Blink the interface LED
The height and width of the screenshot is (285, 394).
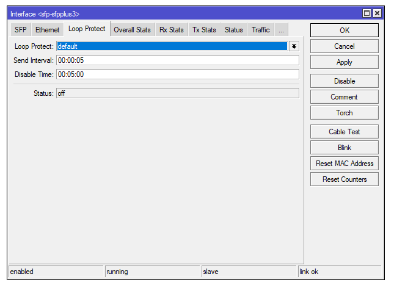tap(345, 148)
